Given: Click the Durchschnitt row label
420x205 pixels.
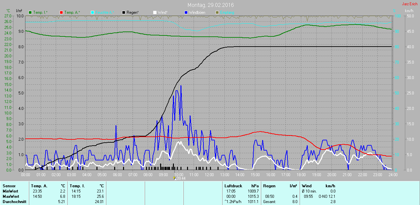Looking at the screenshot, I should click(x=14, y=202).
